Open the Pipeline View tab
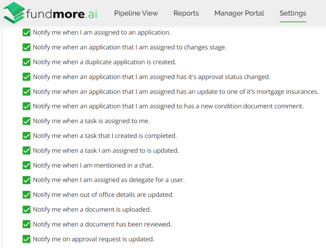326x248 pixels. [x=136, y=13]
